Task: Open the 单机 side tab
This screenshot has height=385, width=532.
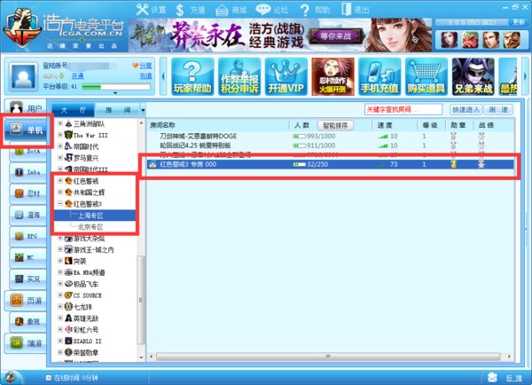Action: (x=26, y=130)
